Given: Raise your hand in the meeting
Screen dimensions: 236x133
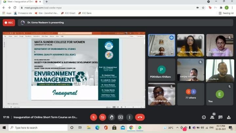Looking at the screenshot, I should point(112,117).
